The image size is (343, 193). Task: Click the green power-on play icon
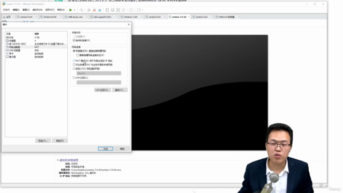pos(71,10)
